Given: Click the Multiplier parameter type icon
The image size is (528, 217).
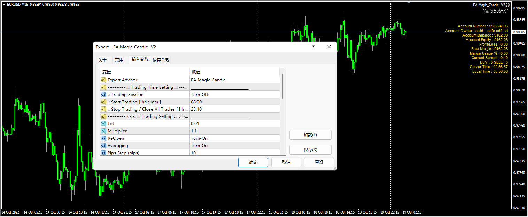Looking at the screenshot, I should [103, 131].
